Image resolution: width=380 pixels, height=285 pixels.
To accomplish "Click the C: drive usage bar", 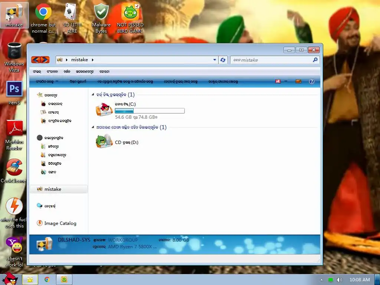I will point(150,111).
